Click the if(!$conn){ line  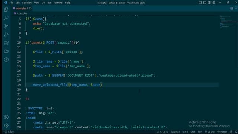(x=36, y=19)
